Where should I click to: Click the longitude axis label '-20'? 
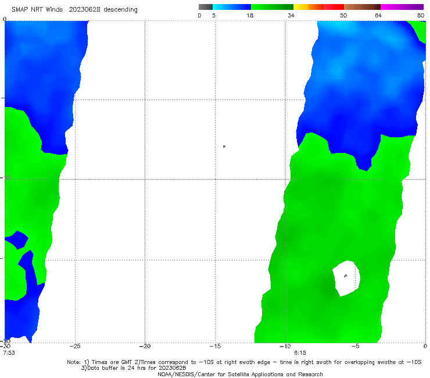145,346
